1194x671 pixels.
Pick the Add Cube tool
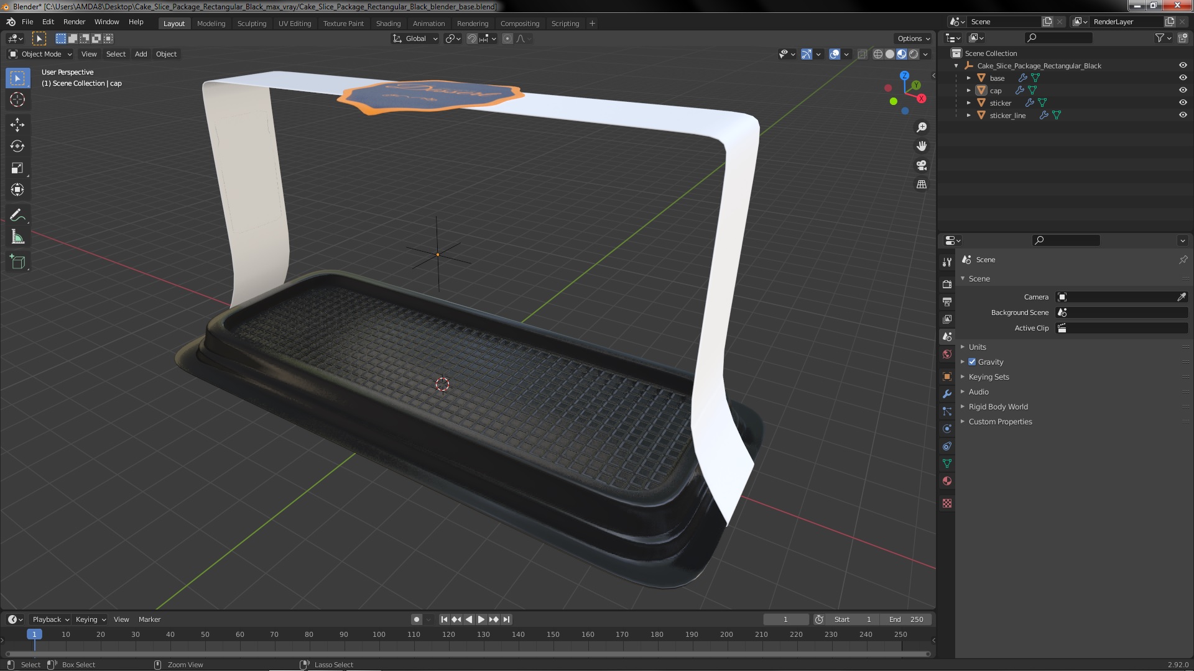(17, 262)
